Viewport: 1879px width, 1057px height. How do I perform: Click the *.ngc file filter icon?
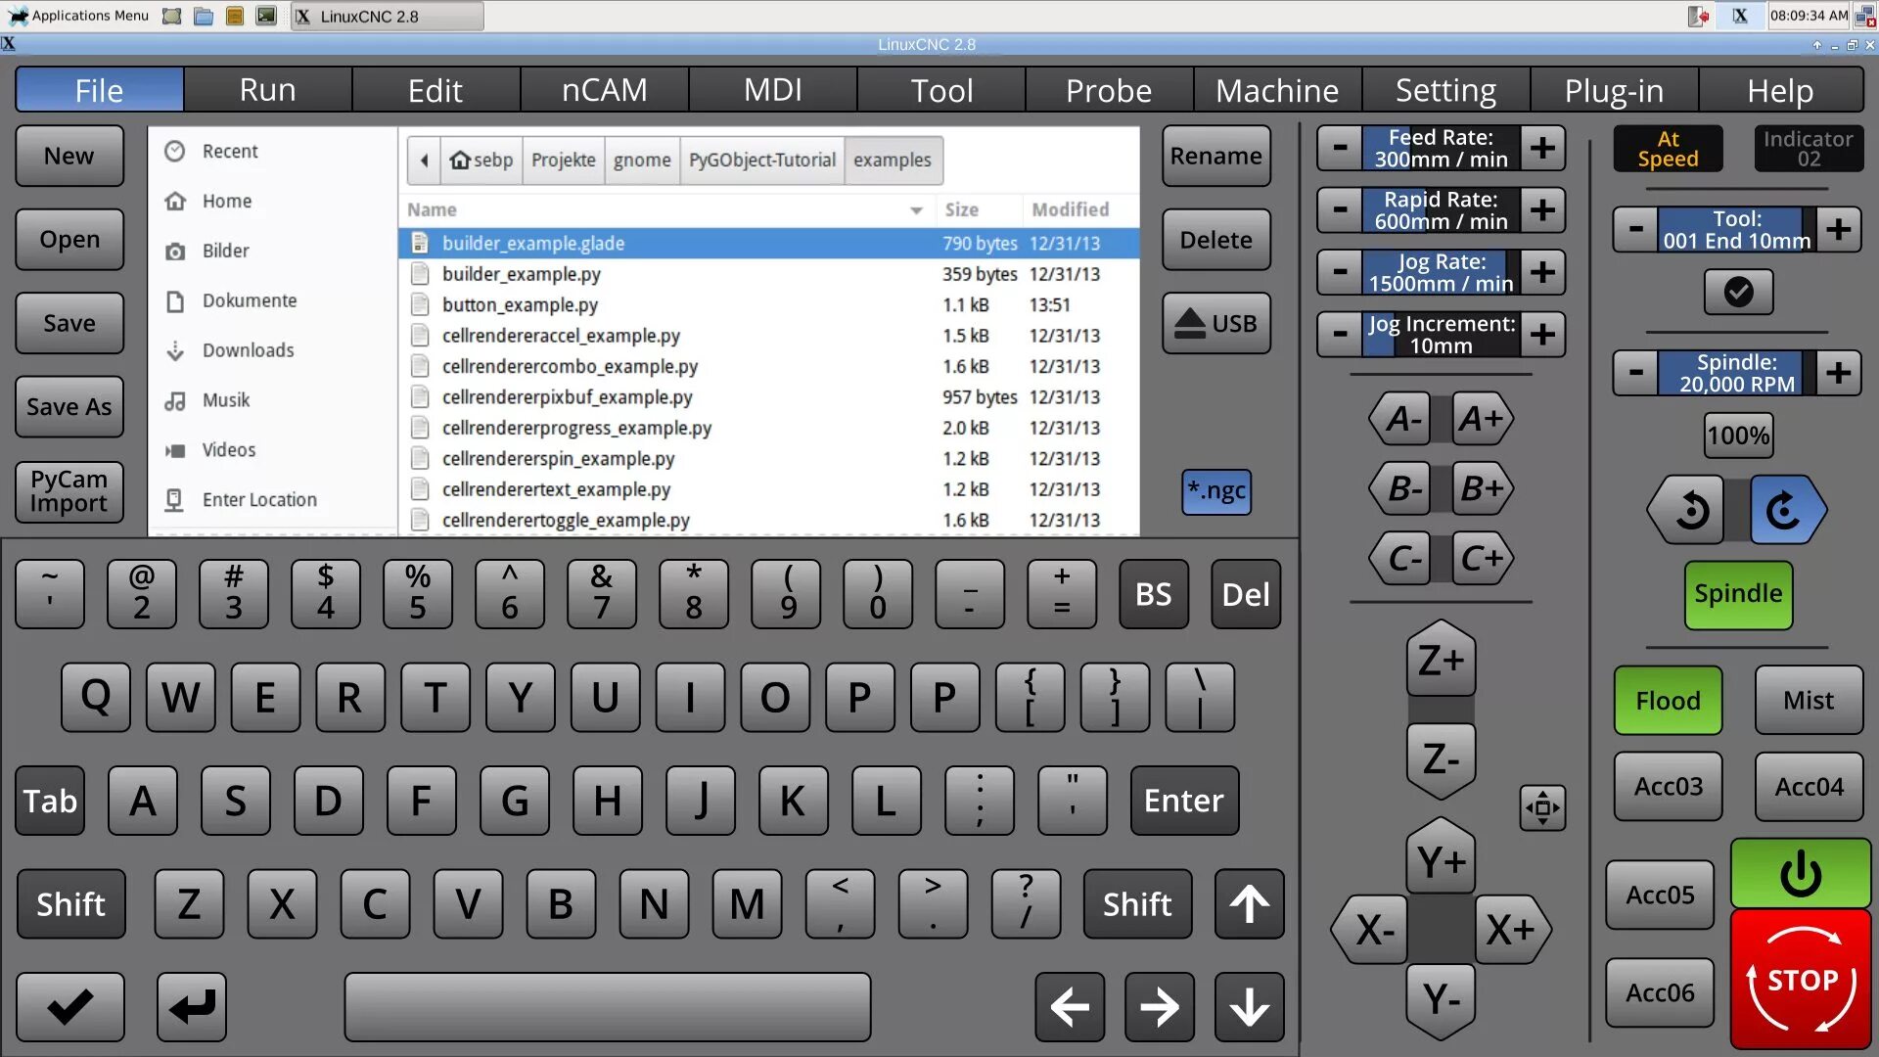[1215, 492]
